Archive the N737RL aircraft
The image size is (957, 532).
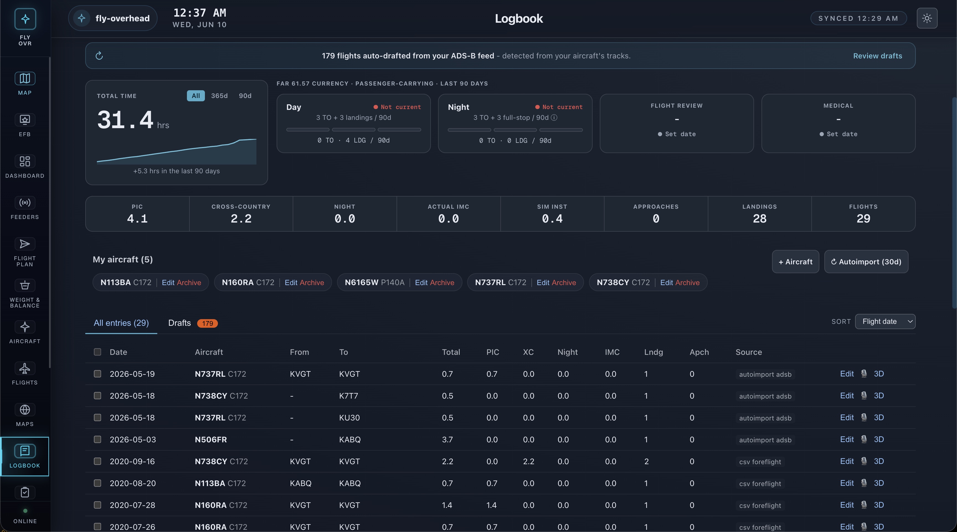(x=564, y=283)
